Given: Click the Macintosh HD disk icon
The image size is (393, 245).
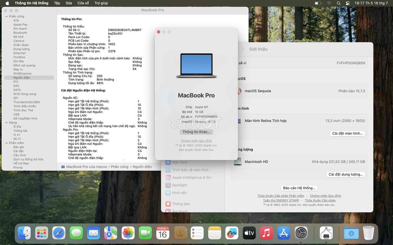Looking at the screenshot, I should coord(238,162).
